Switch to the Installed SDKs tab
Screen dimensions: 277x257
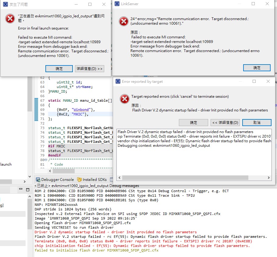[95, 179]
